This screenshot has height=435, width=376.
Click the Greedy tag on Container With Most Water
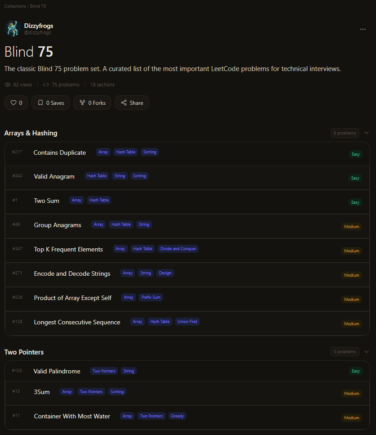point(177,416)
